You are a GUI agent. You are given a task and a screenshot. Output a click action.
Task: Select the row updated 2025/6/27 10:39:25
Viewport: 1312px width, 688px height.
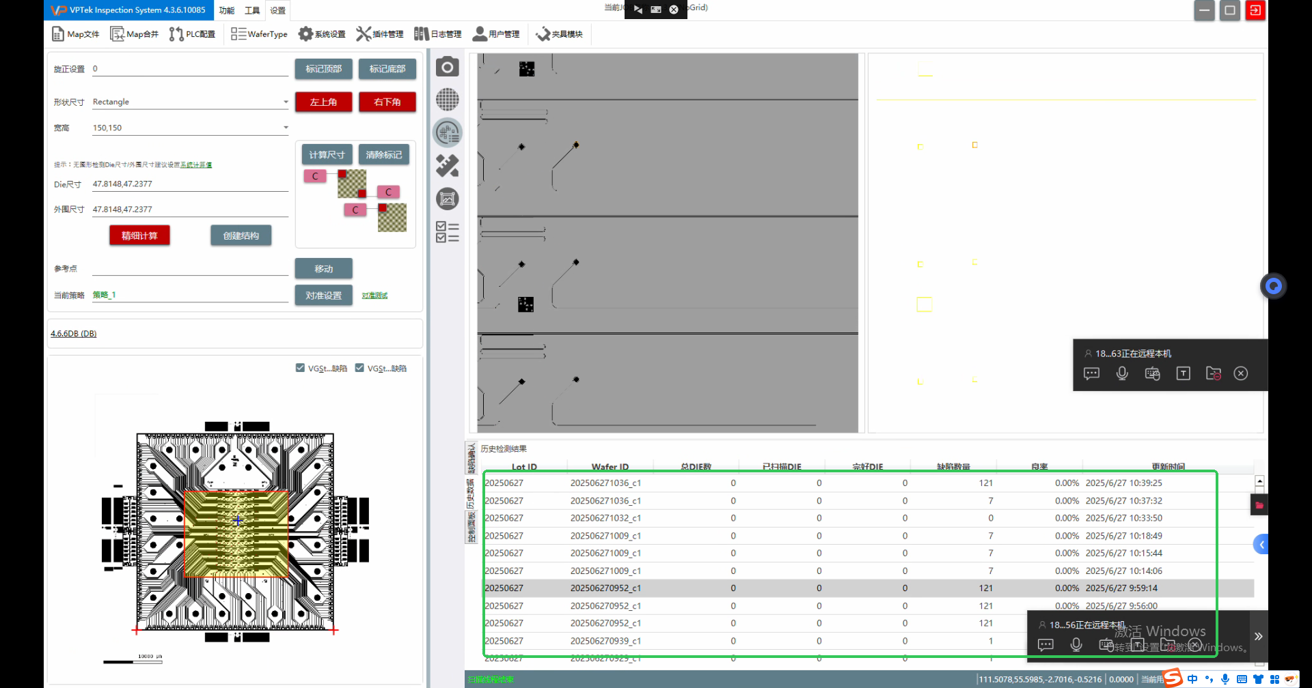pos(868,483)
